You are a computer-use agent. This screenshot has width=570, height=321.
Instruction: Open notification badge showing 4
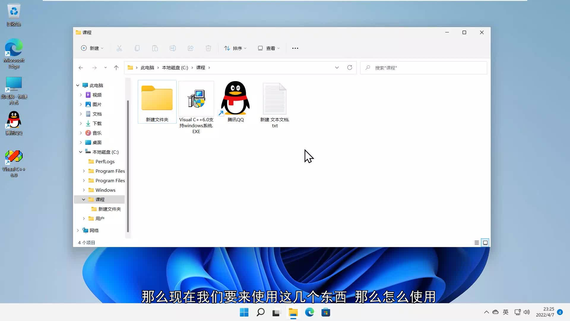[560, 312]
